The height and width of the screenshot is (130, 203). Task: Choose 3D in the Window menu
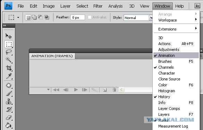tap(176, 38)
